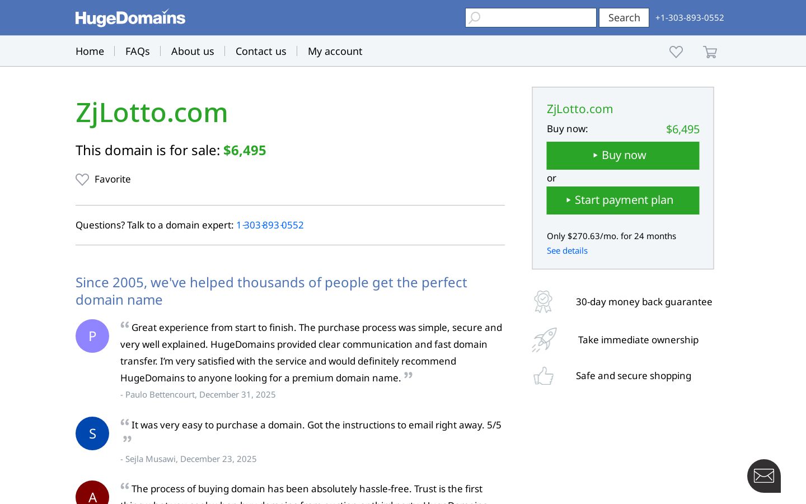This screenshot has width=806, height=504.
Task: Click the Since 2005 testimonials heading
Action: (271, 291)
